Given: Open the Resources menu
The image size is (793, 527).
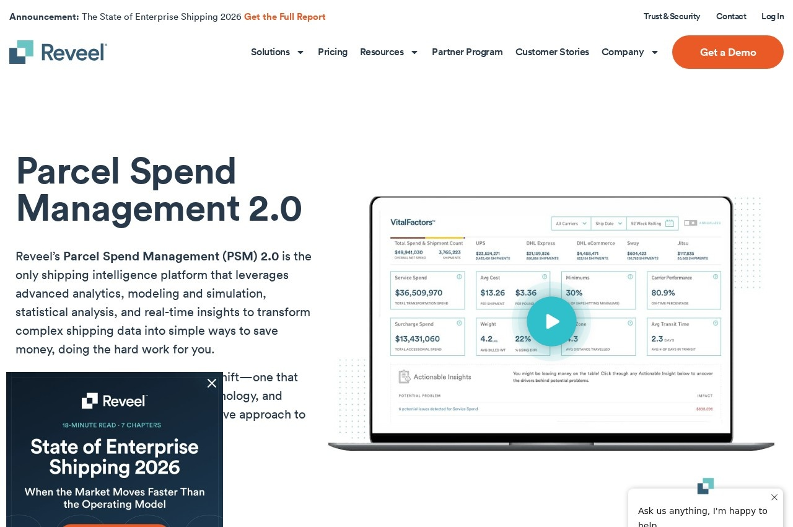Looking at the screenshot, I should point(382,52).
